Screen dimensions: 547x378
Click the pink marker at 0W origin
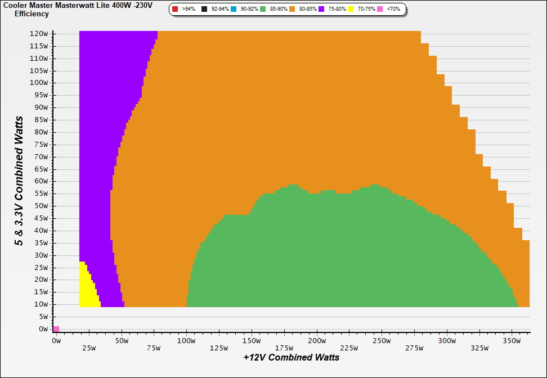(56, 329)
